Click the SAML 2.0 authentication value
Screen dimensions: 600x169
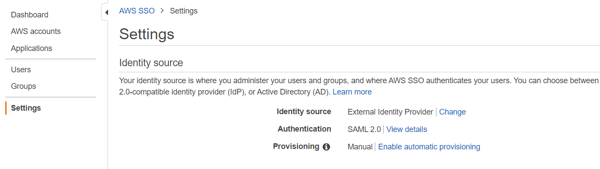pos(364,129)
